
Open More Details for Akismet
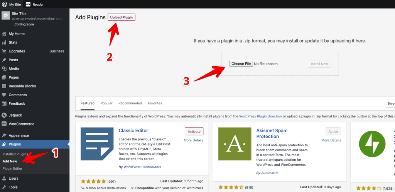(x=331, y=140)
